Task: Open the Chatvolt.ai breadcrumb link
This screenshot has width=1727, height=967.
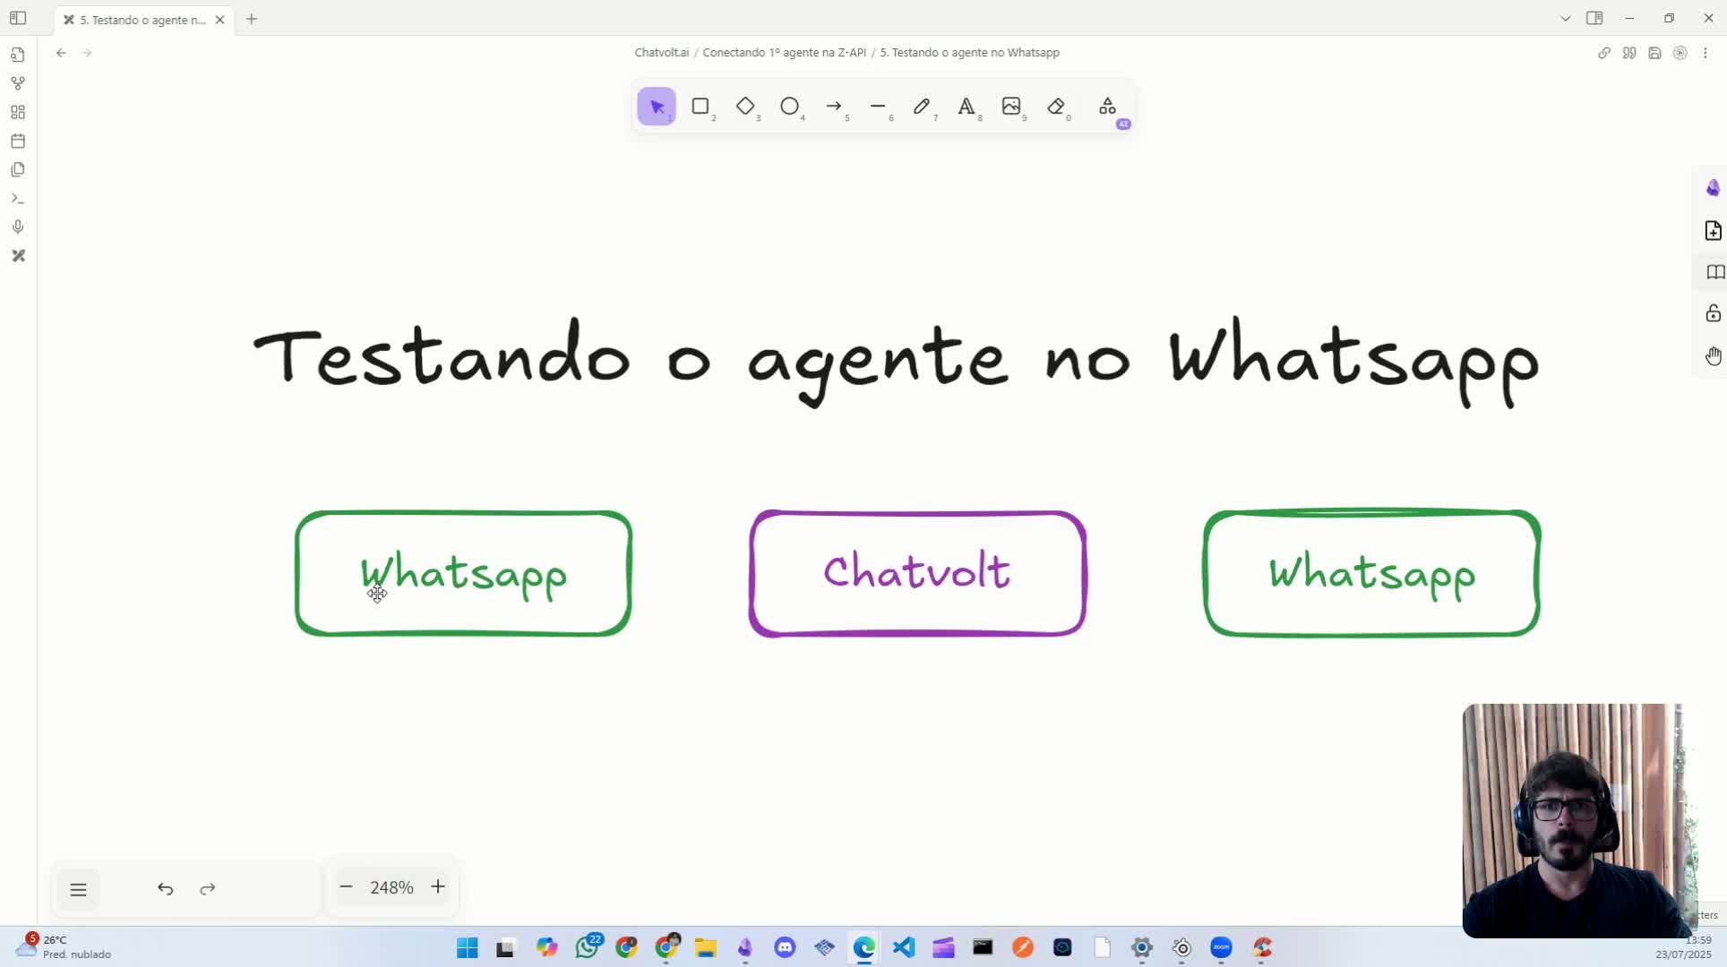Action: coord(661,52)
